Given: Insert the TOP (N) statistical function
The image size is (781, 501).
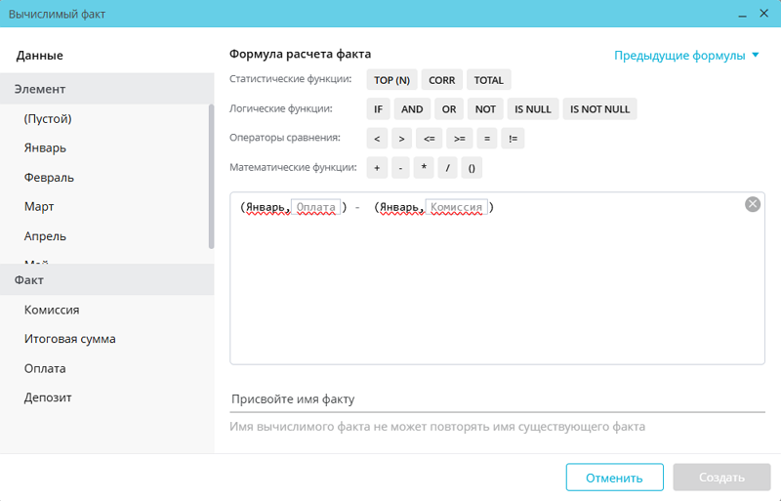Looking at the screenshot, I should point(391,80).
